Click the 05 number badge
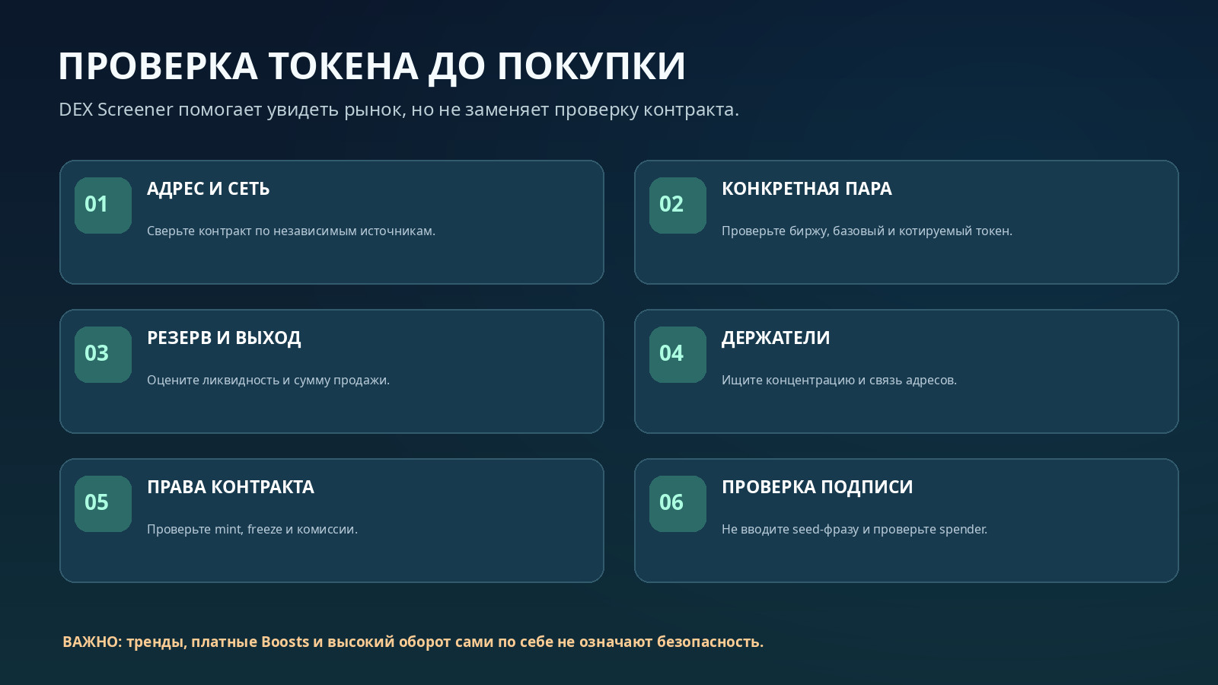The height and width of the screenshot is (685, 1218). (x=103, y=504)
